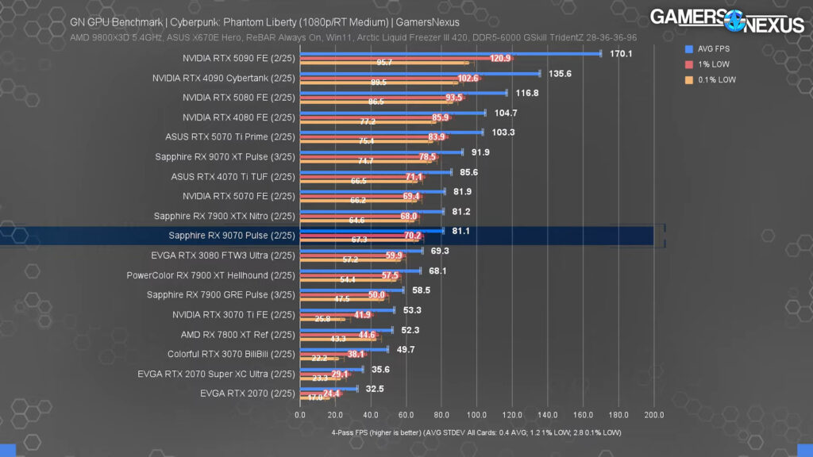Select the 'NVIDIA RTX 5070 FE (2/25)' row label
The image size is (813, 457).
tap(238, 196)
